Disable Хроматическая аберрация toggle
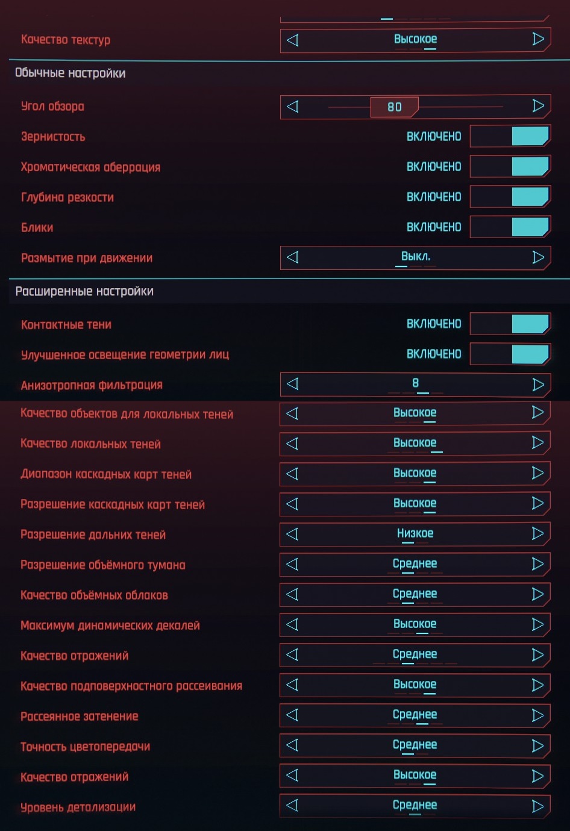 (510, 167)
